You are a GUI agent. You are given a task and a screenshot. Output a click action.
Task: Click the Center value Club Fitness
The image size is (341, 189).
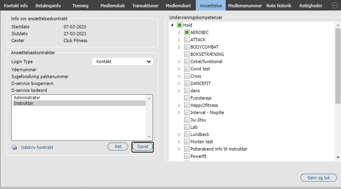75,40
